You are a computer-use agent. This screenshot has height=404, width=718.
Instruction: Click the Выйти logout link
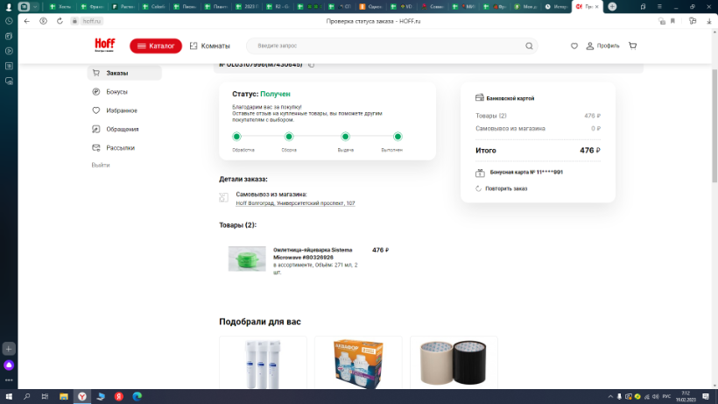point(101,165)
